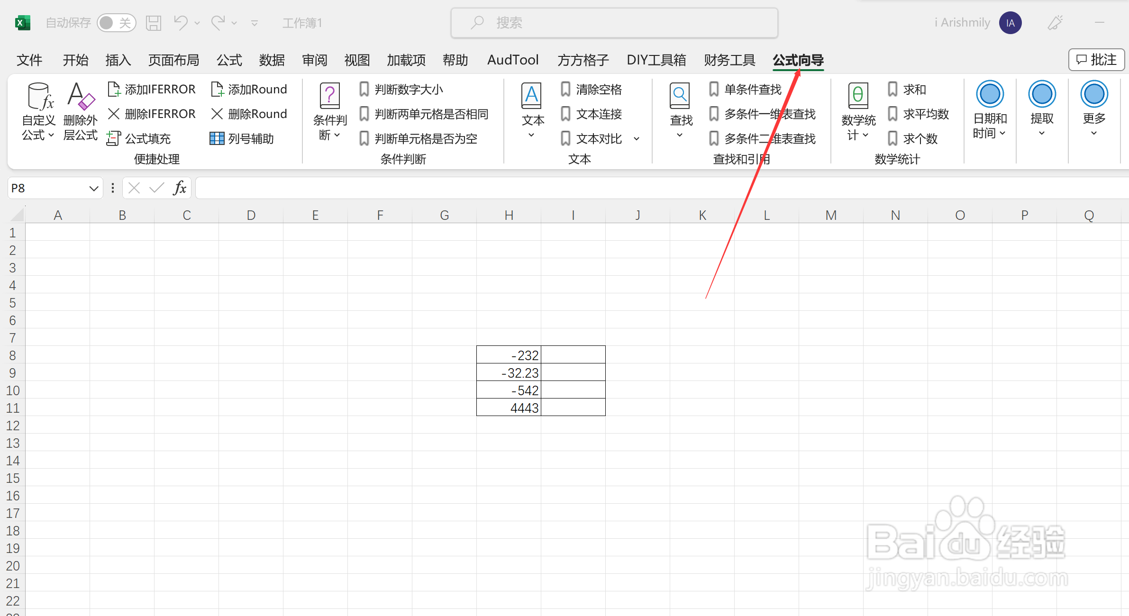Click the insert function fx button

[180, 188]
